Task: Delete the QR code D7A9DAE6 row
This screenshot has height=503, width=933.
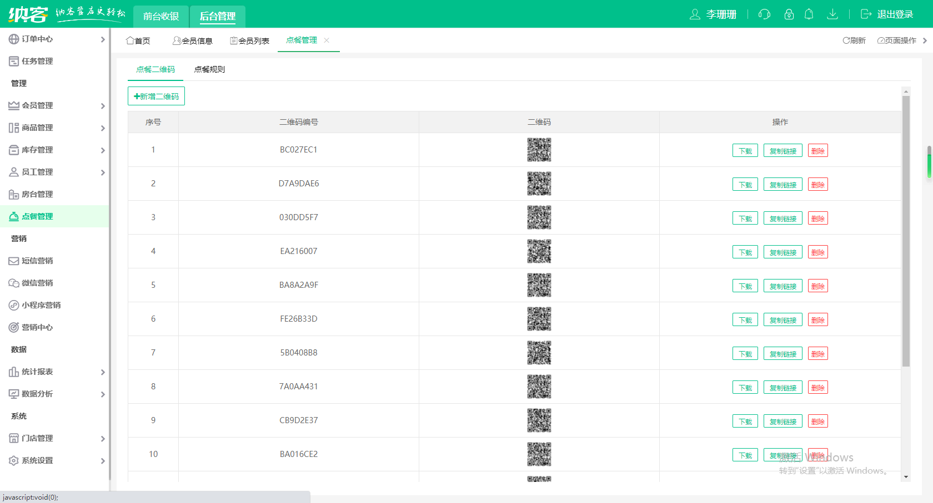Action: (x=817, y=185)
